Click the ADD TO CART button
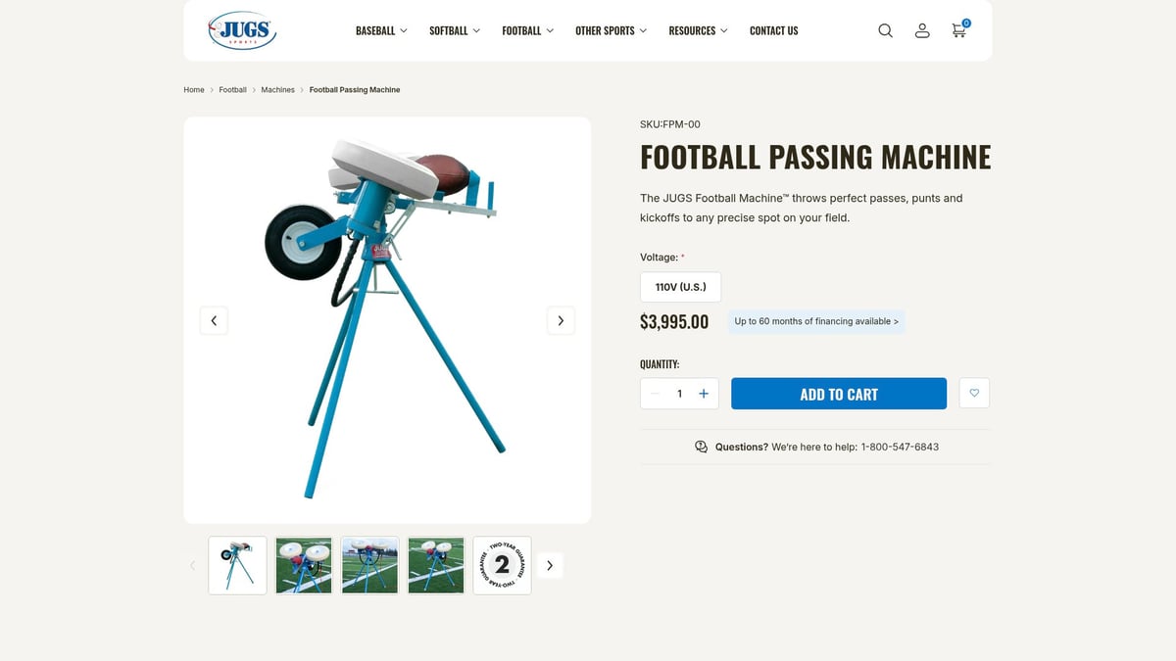The height and width of the screenshot is (661, 1176). 839,393
